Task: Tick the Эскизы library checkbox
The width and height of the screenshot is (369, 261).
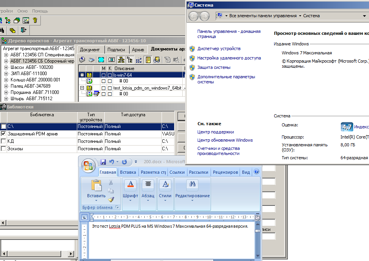Action: (3, 148)
